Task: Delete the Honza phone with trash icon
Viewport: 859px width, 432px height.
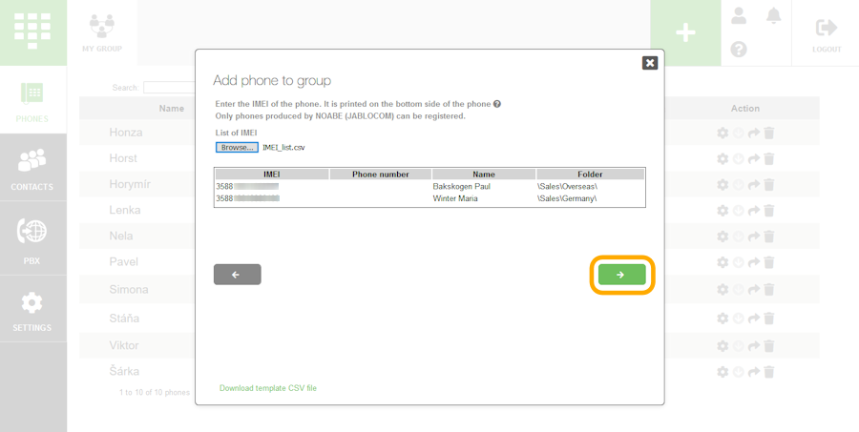Action: click(769, 134)
